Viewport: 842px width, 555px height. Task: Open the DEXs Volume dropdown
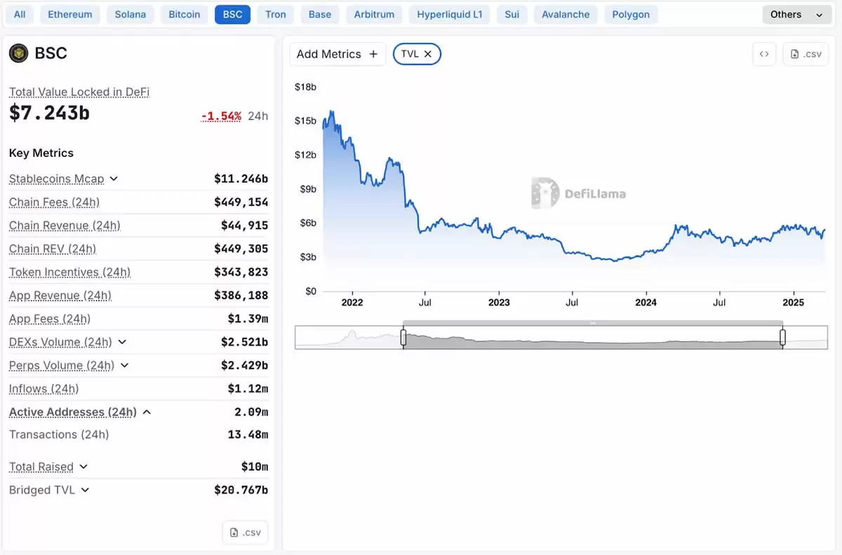coord(123,342)
